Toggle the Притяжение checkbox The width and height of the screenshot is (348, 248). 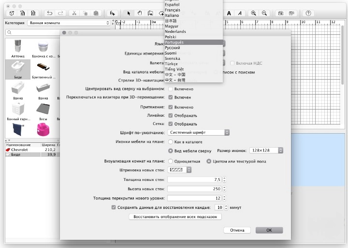click(170, 107)
